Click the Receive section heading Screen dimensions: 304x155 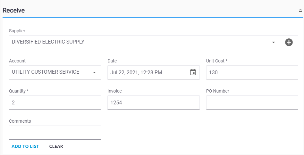pos(13,11)
